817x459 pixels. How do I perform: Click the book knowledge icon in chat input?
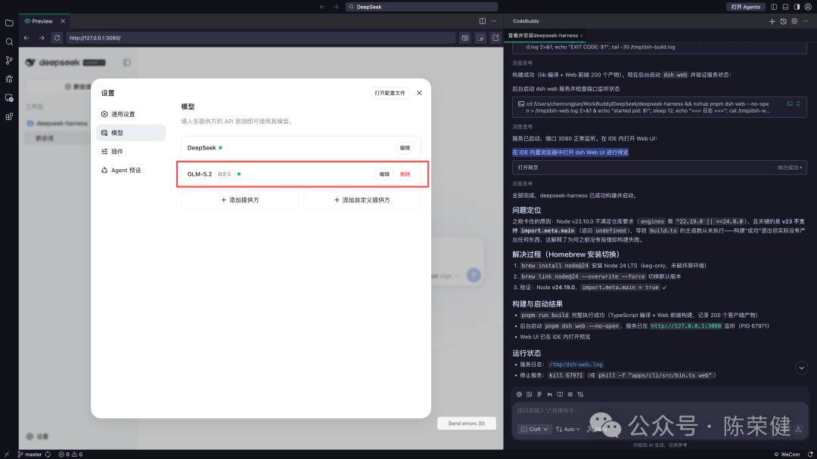tap(560, 395)
